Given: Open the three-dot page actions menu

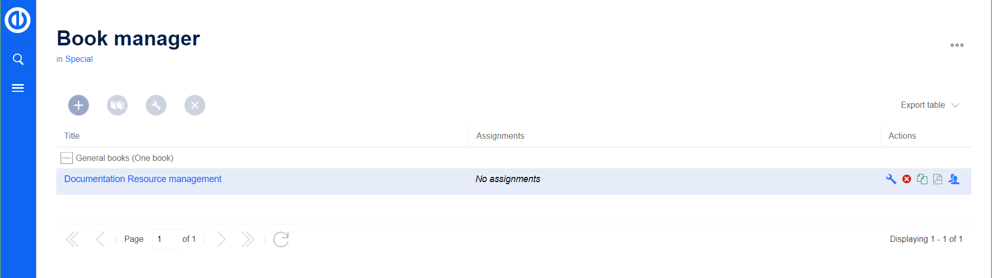Looking at the screenshot, I should point(957,45).
